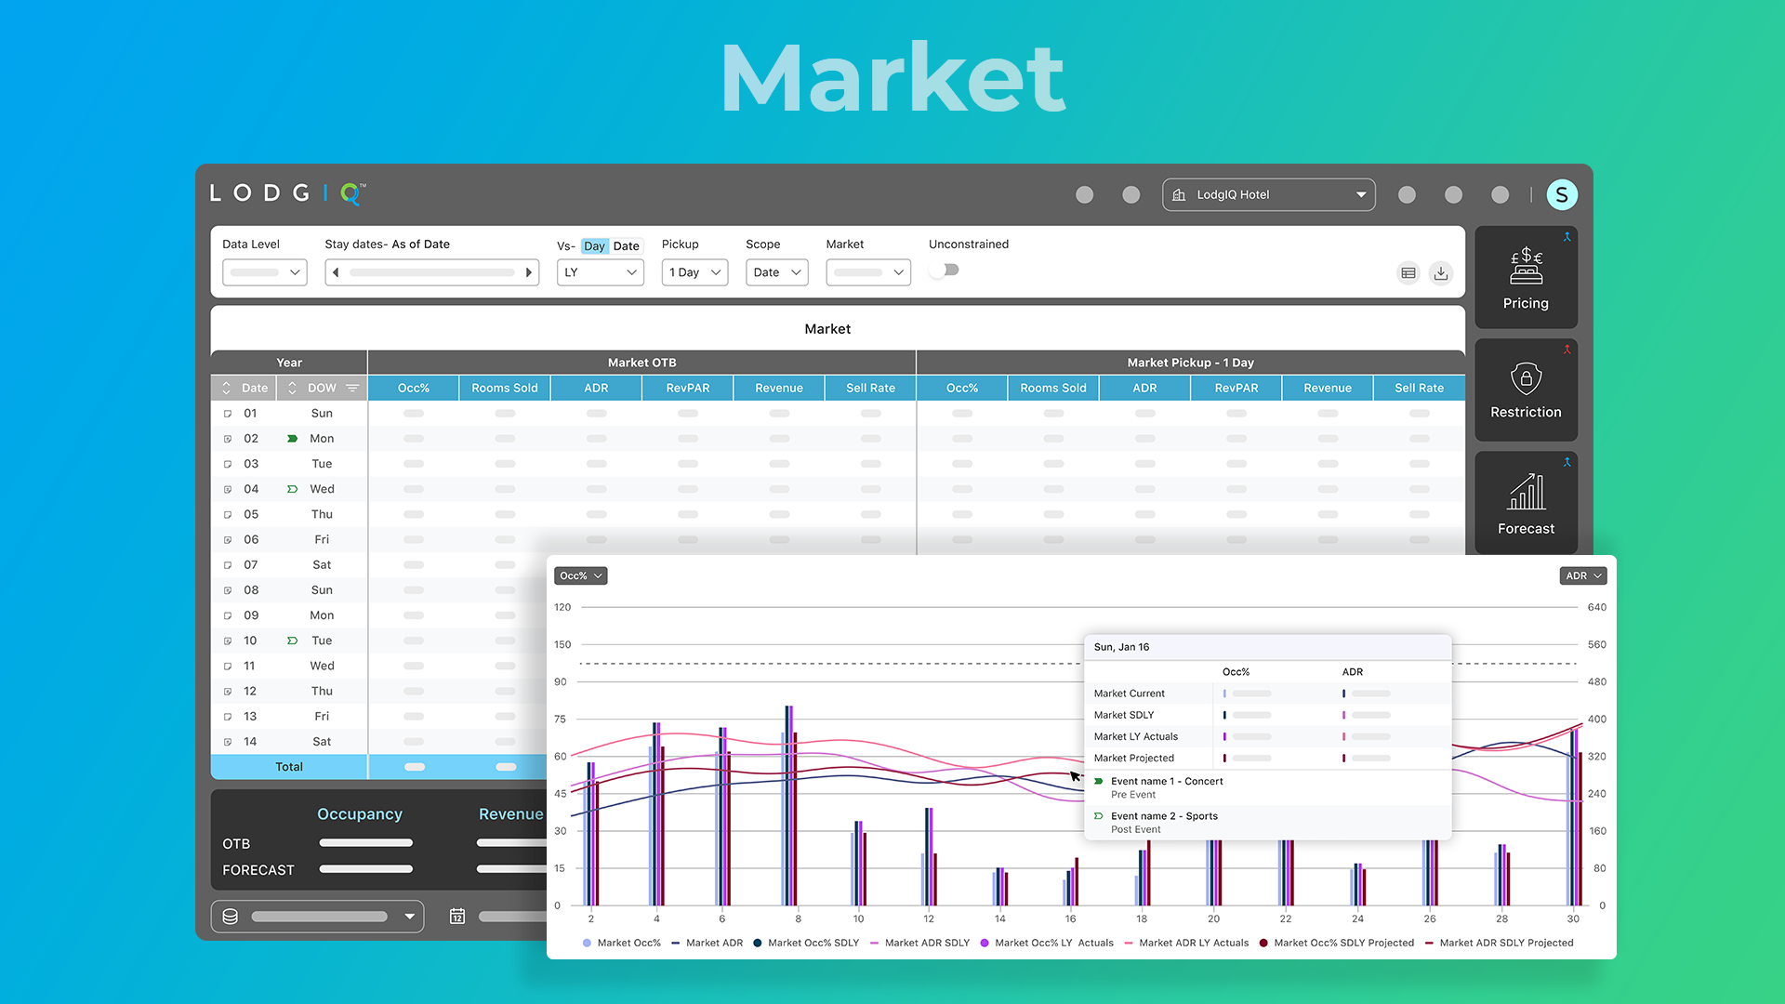Switch Vs- mode to Day
The width and height of the screenshot is (1785, 1004).
(594, 246)
